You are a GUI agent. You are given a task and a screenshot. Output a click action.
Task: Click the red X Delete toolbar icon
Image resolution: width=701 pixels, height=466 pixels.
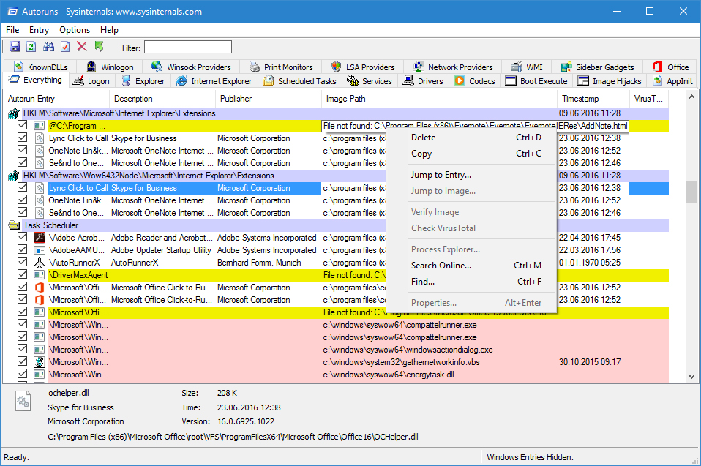[81, 47]
